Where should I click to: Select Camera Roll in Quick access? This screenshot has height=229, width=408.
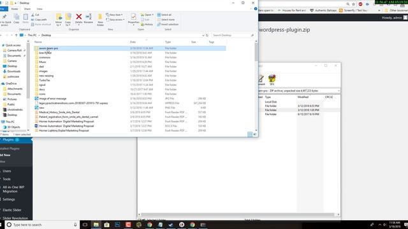14,50
